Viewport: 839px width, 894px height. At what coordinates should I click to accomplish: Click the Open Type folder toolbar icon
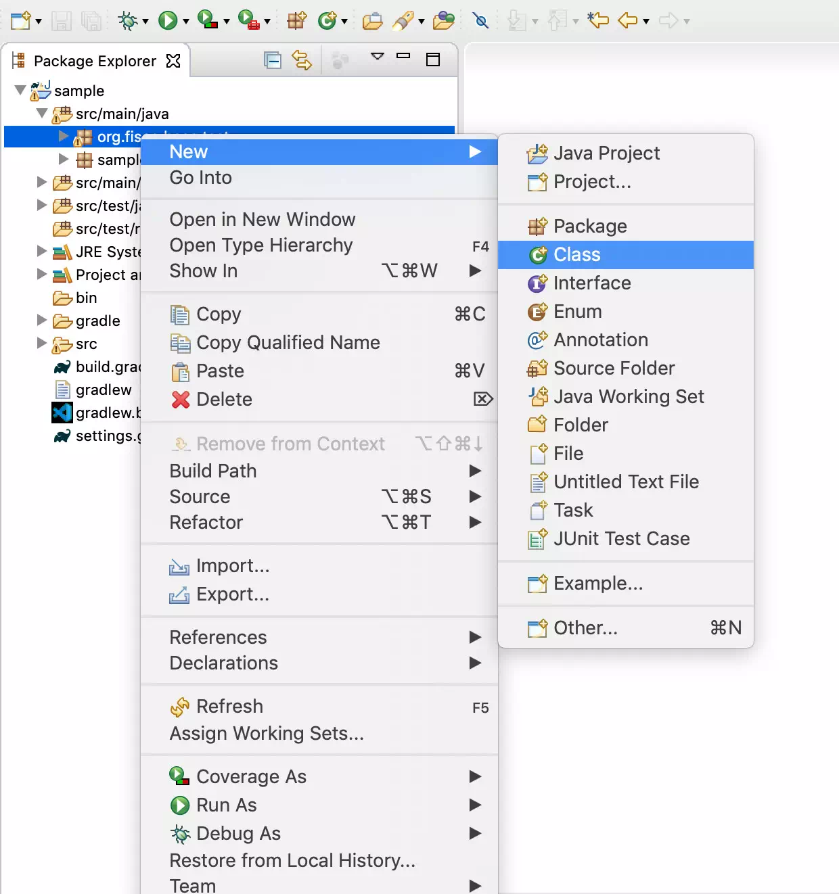pos(372,21)
